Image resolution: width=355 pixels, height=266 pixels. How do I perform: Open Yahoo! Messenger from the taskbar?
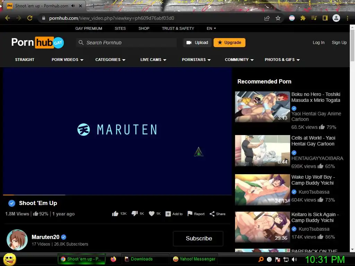coord(194,259)
